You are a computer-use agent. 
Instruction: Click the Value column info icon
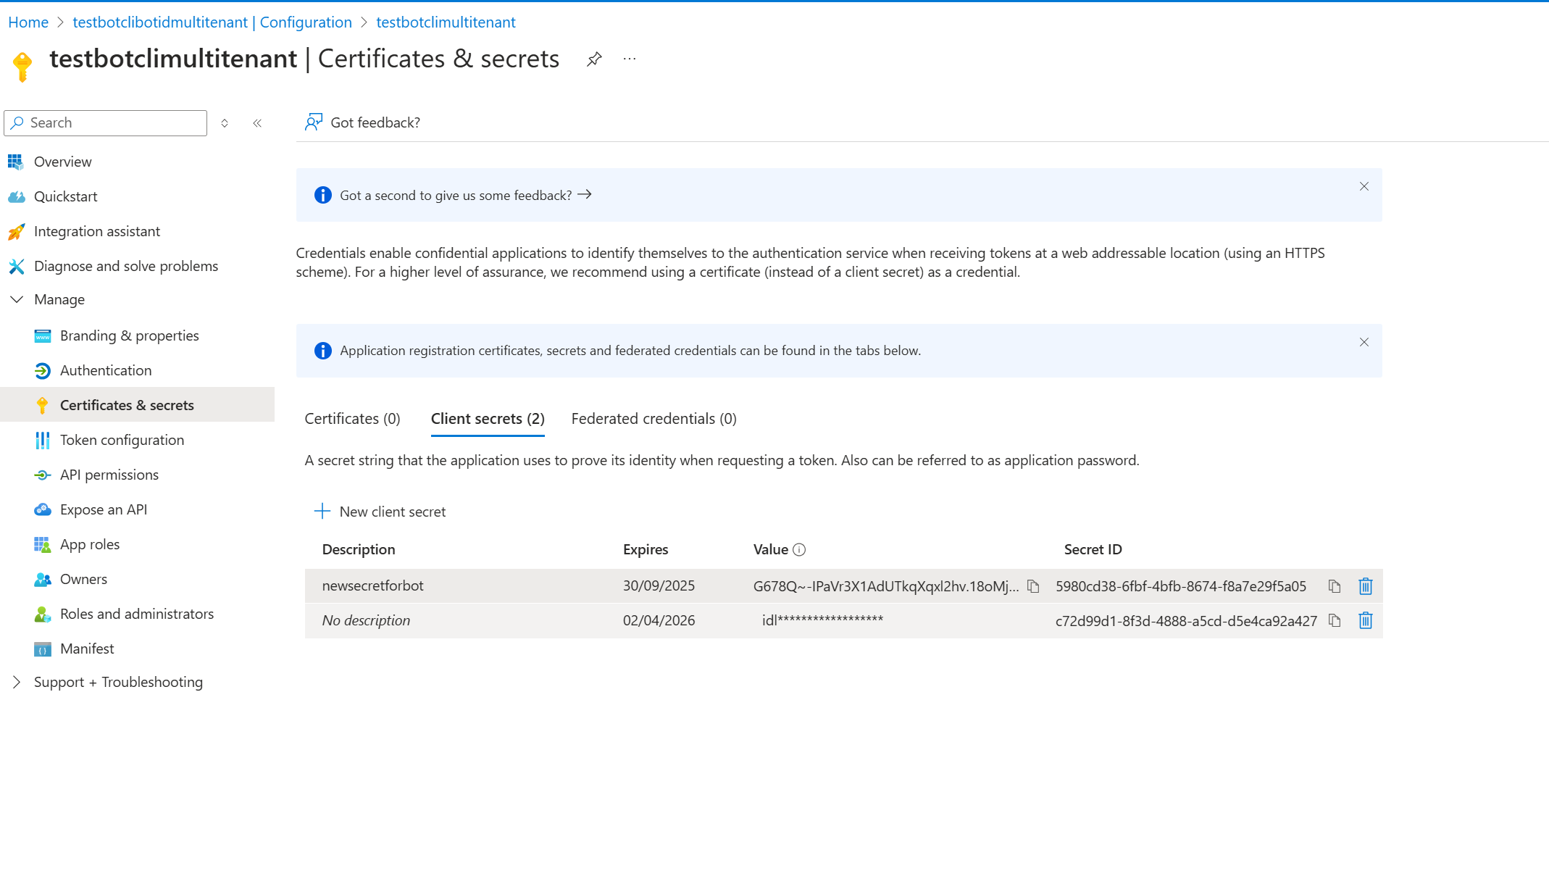pyautogui.click(x=799, y=550)
